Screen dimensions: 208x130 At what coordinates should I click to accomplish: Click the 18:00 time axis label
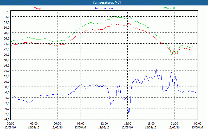[151, 124]
